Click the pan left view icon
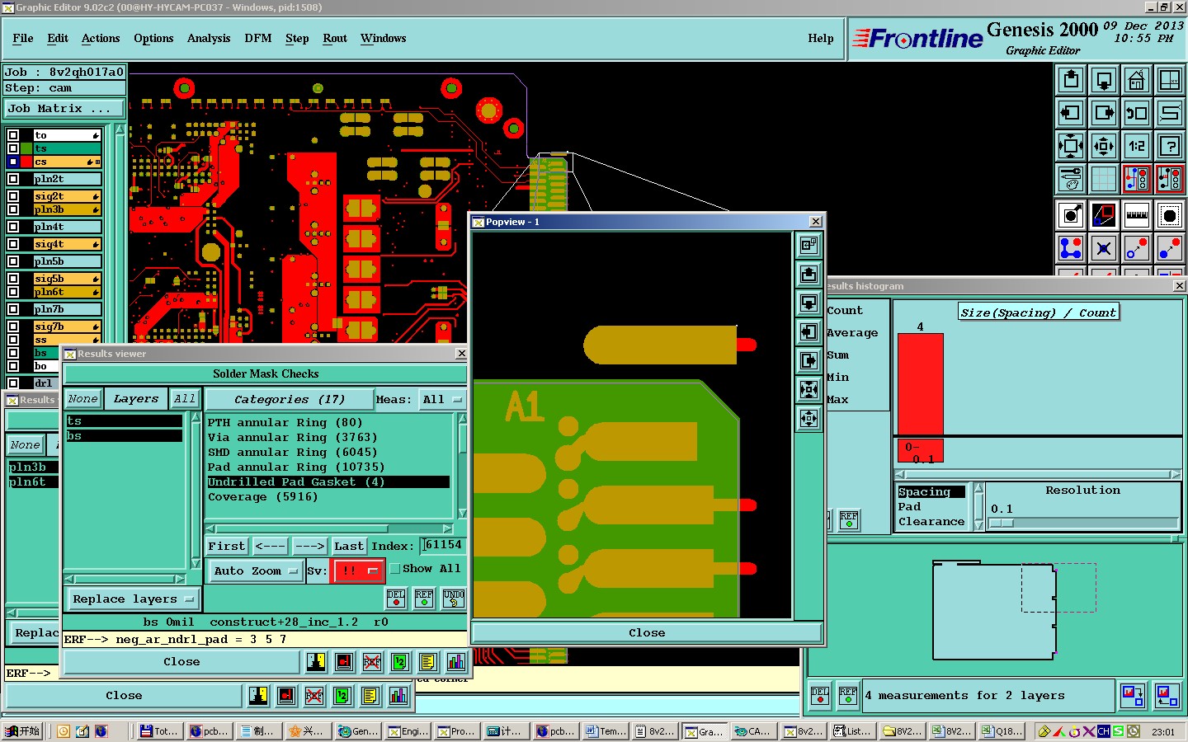 point(1071,113)
